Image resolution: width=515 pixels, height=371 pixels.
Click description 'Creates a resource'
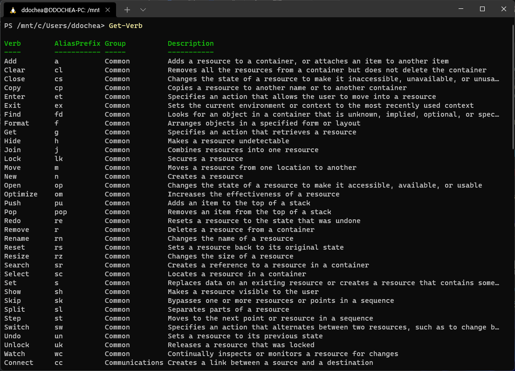205,176
